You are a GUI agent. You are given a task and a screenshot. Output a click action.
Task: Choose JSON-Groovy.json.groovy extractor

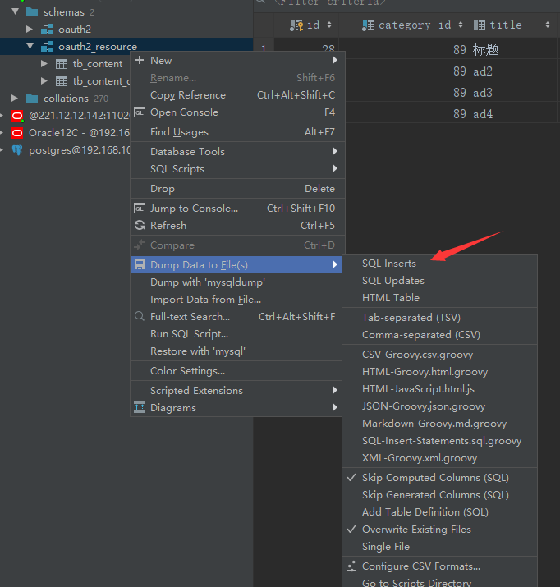(440, 406)
